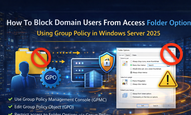
Task: Click 'Use Group Policy Management Console (GPMC)' line
Action: point(60,99)
